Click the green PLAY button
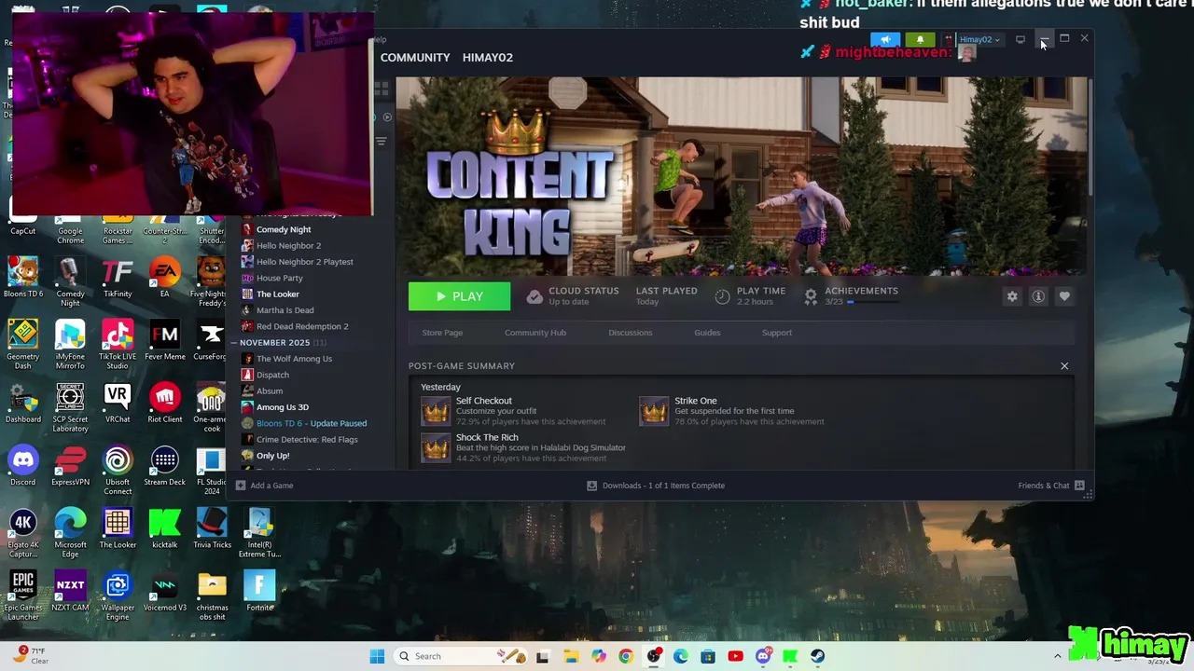This screenshot has width=1194, height=671. pos(459,296)
